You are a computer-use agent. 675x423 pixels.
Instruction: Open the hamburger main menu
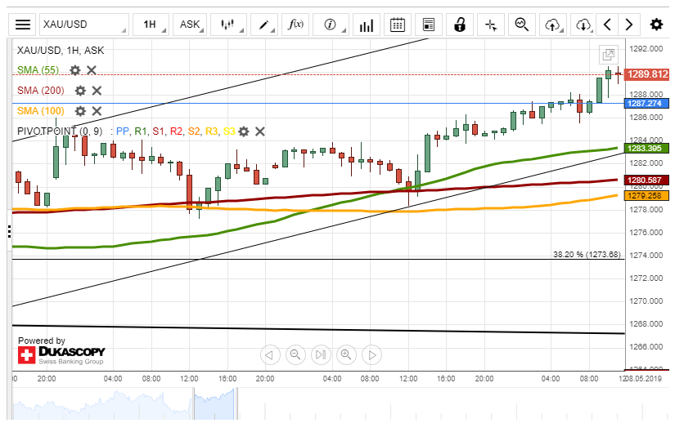coord(23,24)
